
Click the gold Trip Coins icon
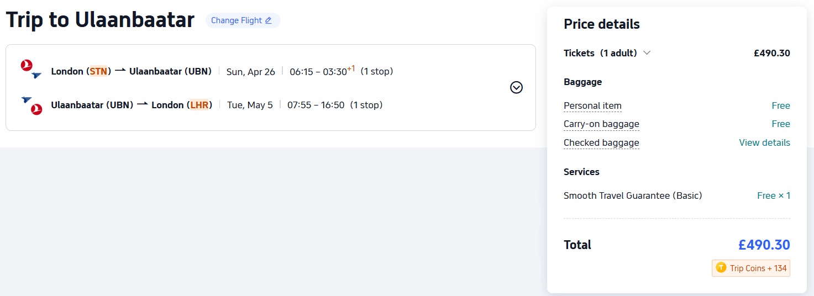pos(721,268)
